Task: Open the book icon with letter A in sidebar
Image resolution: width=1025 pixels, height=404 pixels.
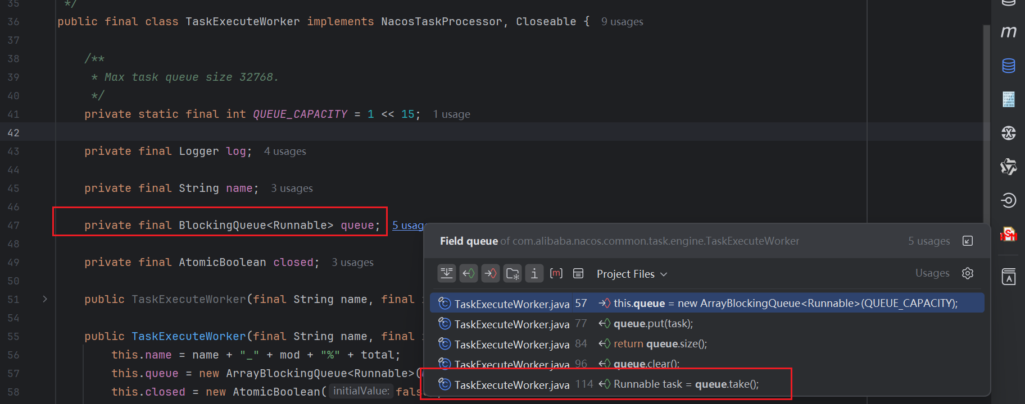Action: [x=1009, y=277]
